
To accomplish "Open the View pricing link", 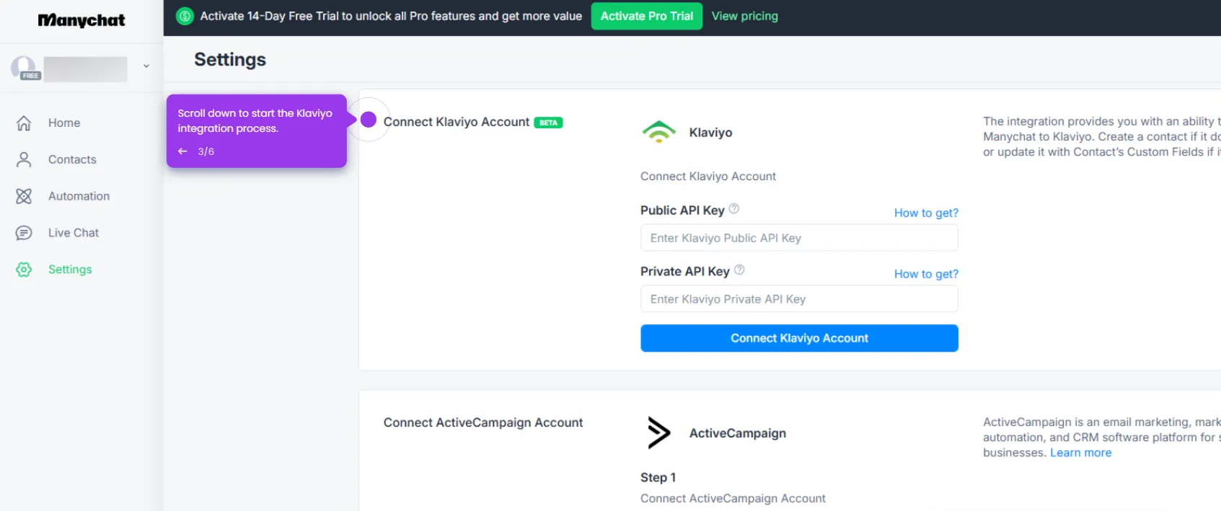I will click(745, 16).
